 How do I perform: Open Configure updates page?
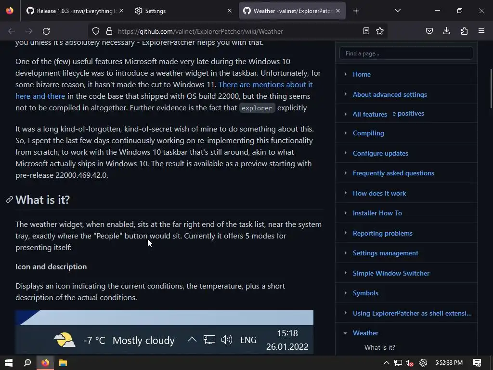(380, 153)
